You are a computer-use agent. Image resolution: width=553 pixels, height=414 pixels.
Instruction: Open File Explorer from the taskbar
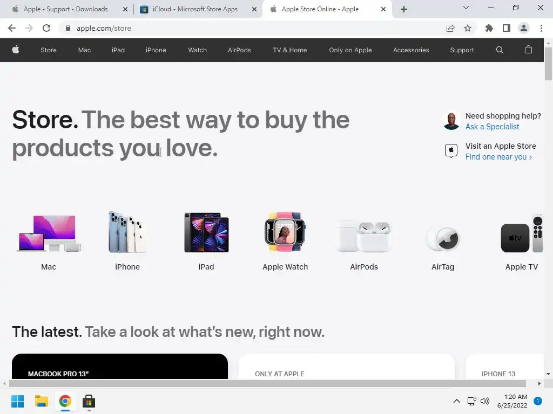(x=41, y=401)
